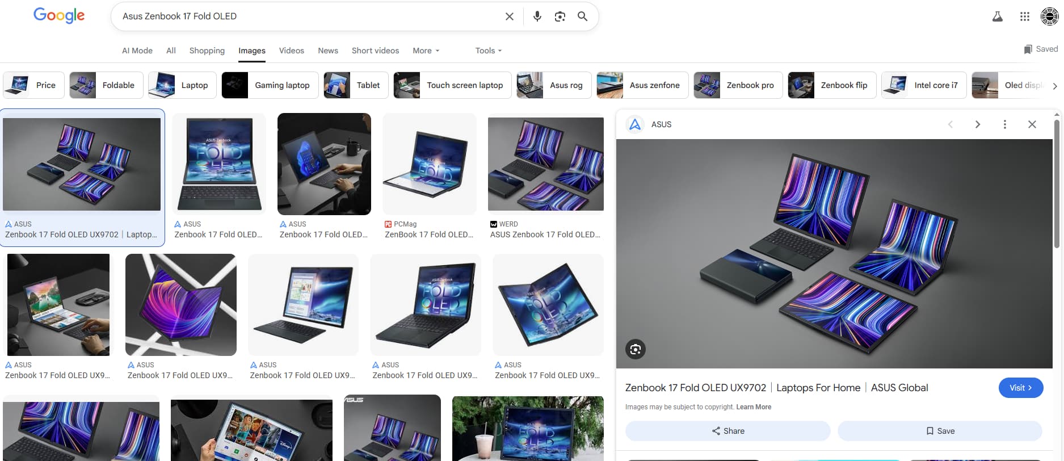This screenshot has width=1064, height=461.
Task: Open the Google account avatar
Action: click(x=1049, y=16)
